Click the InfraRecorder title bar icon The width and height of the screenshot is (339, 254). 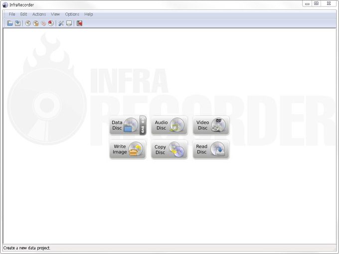[x=5, y=5]
